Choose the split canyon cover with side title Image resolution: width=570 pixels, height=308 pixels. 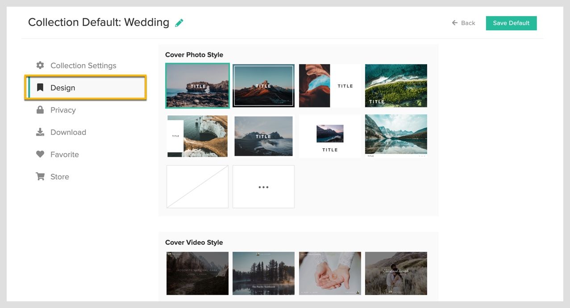(x=330, y=86)
